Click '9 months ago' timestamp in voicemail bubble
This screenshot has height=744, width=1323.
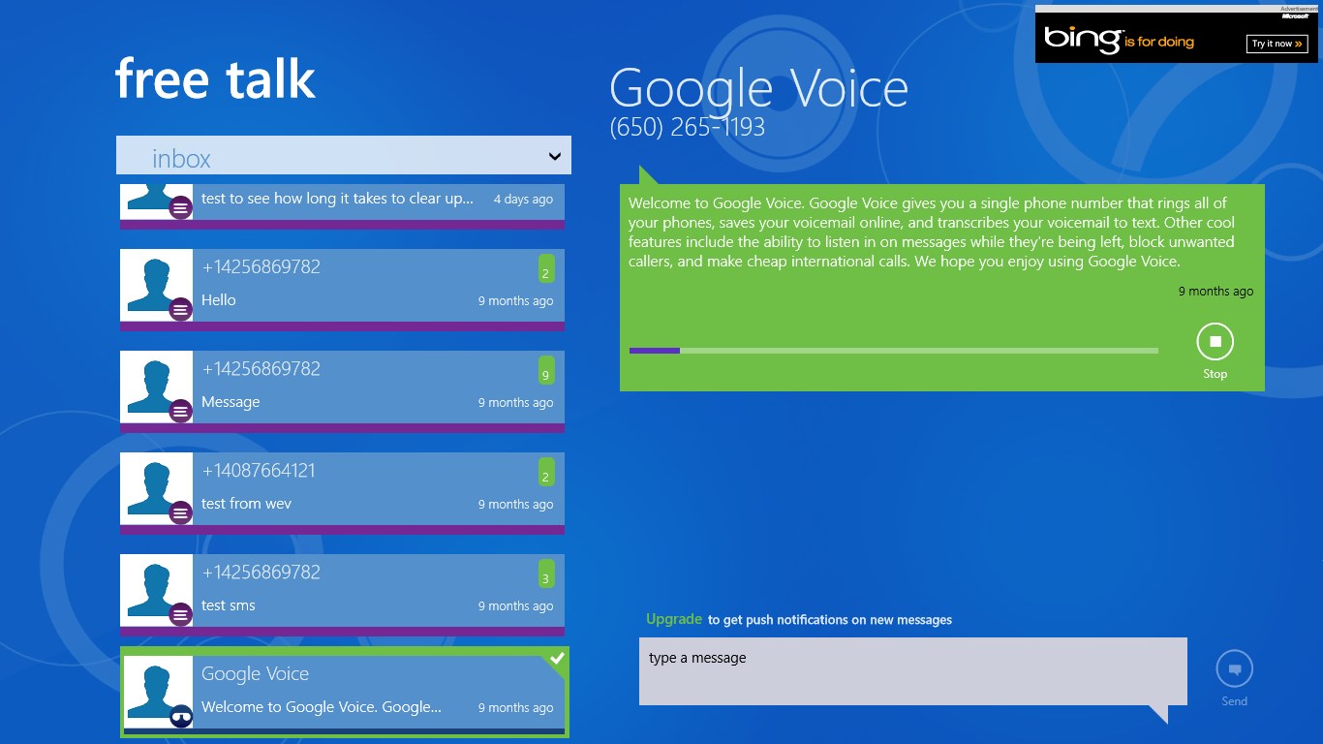1215,291
